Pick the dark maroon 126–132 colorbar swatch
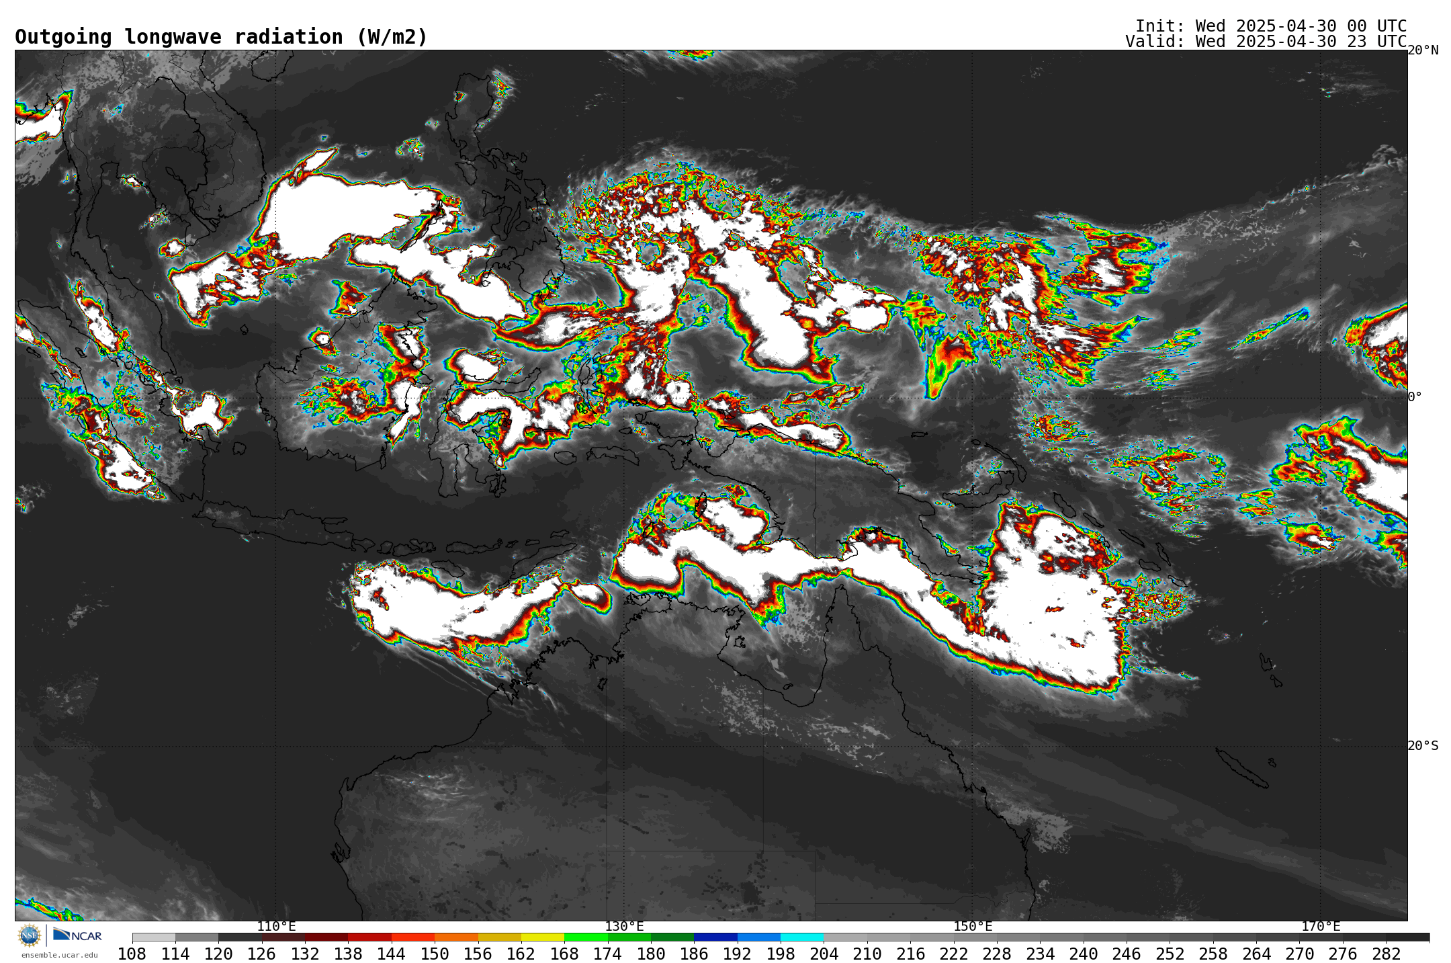 pos(283,937)
